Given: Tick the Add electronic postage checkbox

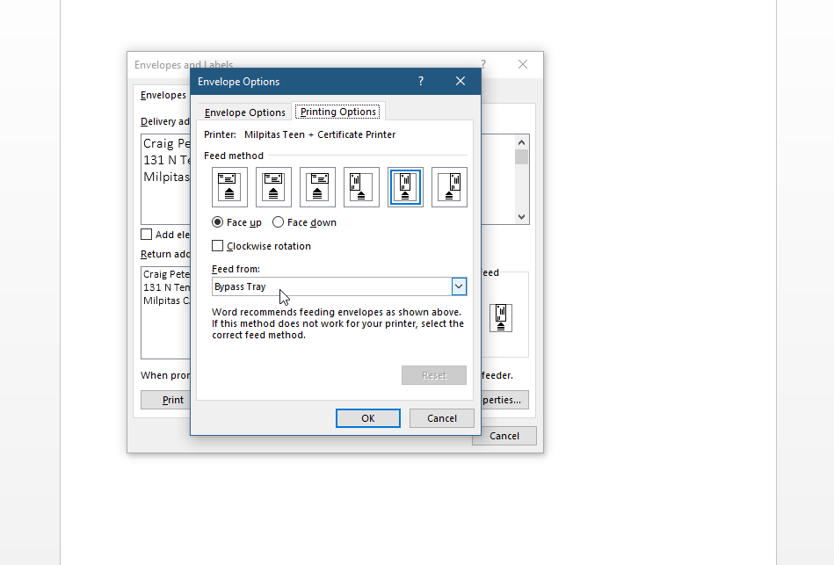Looking at the screenshot, I should 147,235.
